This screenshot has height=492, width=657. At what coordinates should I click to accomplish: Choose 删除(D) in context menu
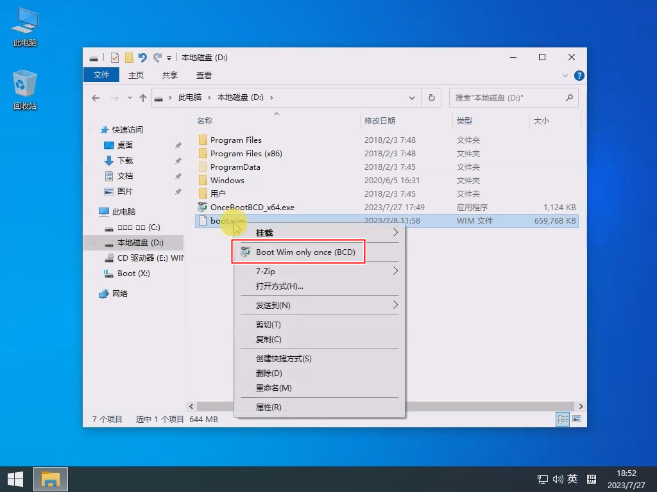[x=320, y=373]
